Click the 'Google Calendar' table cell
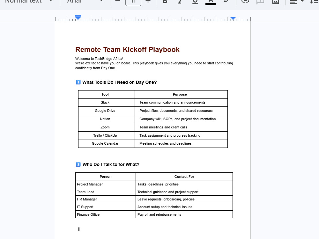This screenshot has height=239, width=319. 107,143
